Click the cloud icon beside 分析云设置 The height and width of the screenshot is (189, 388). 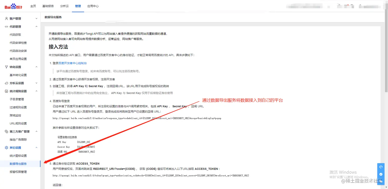click(7, 83)
